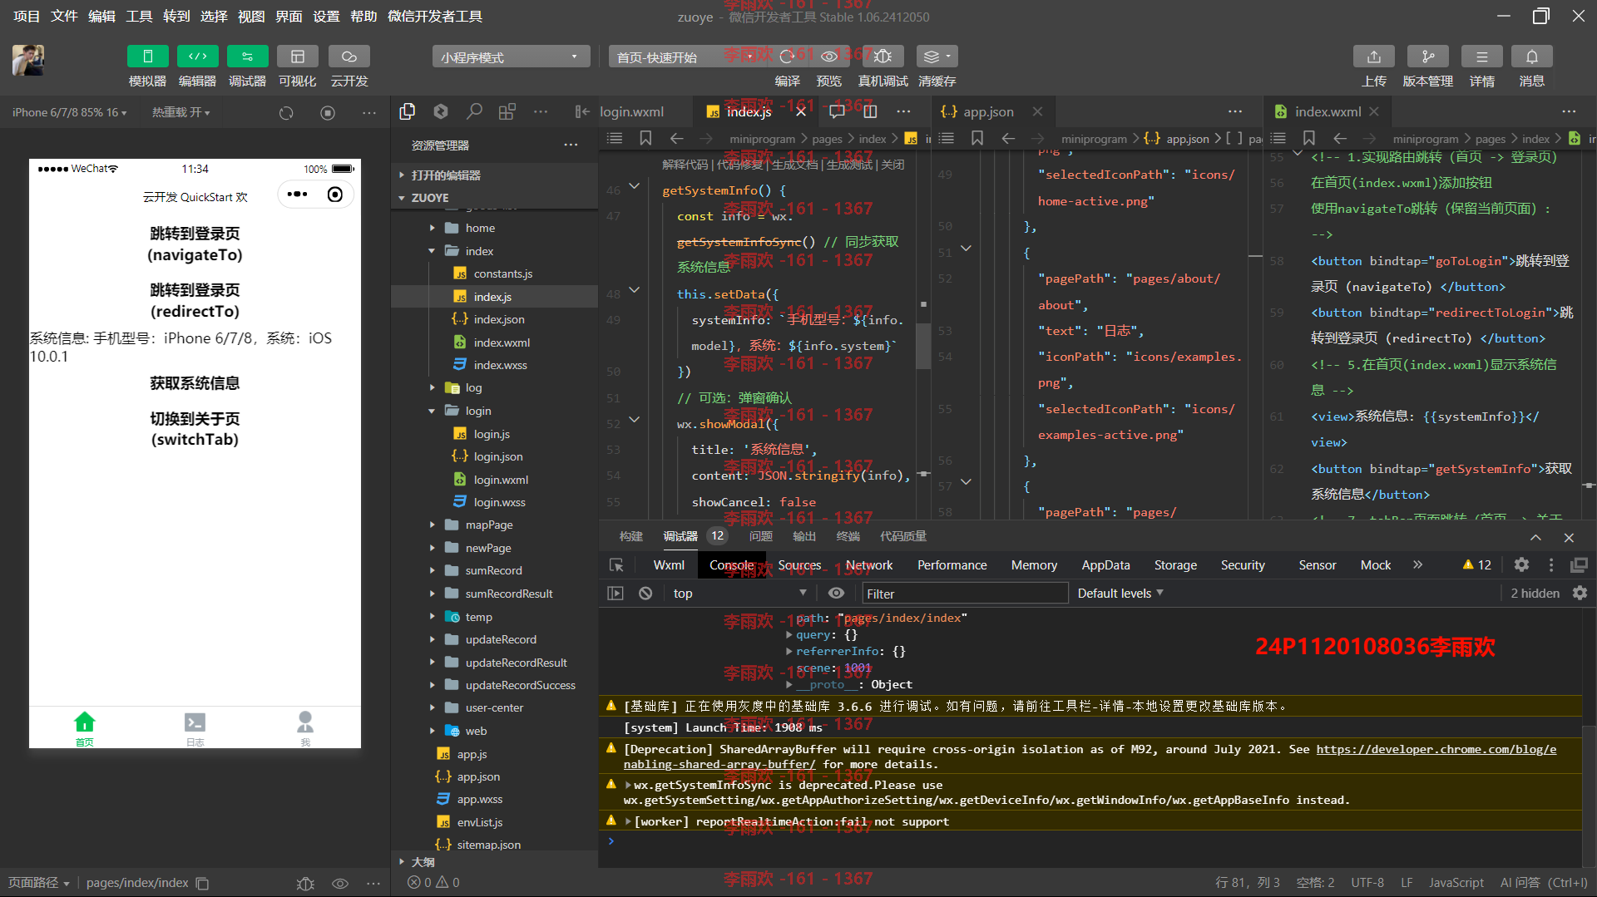
Task: Click 获取系统信息 button in simulator
Action: pyautogui.click(x=195, y=383)
